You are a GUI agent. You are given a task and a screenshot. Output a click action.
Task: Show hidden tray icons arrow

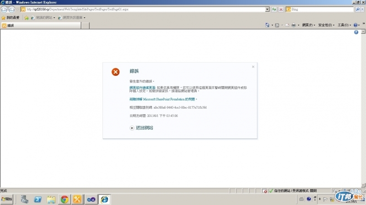click(x=320, y=199)
